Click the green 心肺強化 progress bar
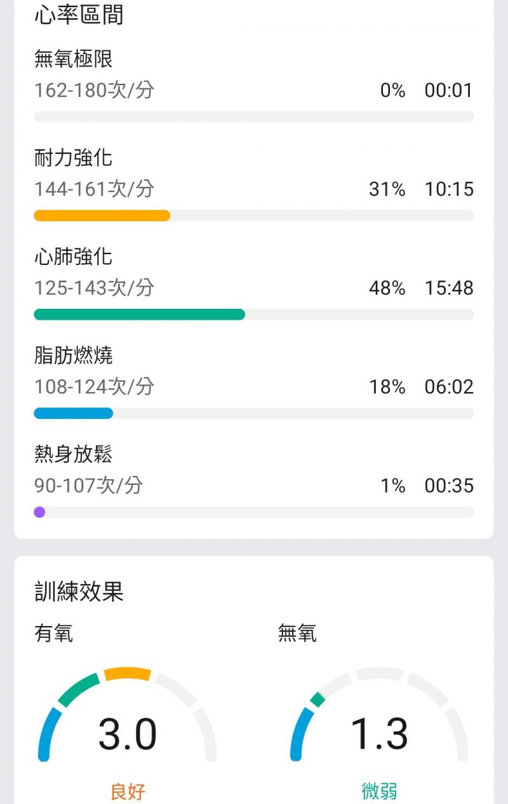 coord(139,315)
